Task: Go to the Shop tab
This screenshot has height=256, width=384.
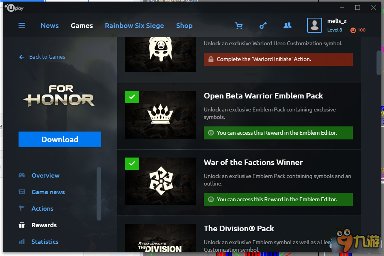Action: click(184, 26)
